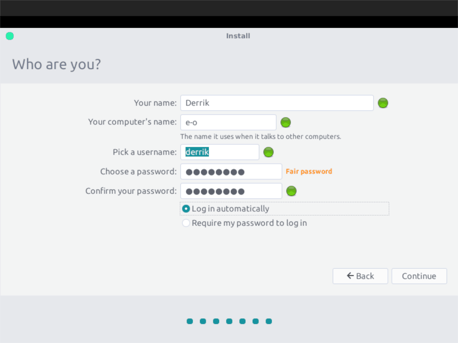Click the computer's name field containing e-o
Viewport: 458px width, 343px height.
point(228,122)
